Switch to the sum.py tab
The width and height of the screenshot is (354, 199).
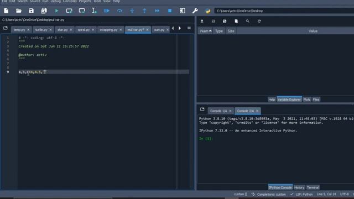point(159,29)
